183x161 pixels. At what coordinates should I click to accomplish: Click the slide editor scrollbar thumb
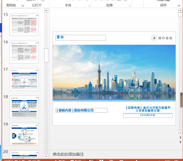pyautogui.click(x=180, y=15)
